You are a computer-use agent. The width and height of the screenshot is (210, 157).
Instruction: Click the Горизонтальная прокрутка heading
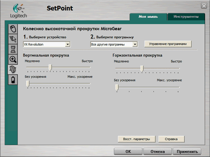pos(137,55)
